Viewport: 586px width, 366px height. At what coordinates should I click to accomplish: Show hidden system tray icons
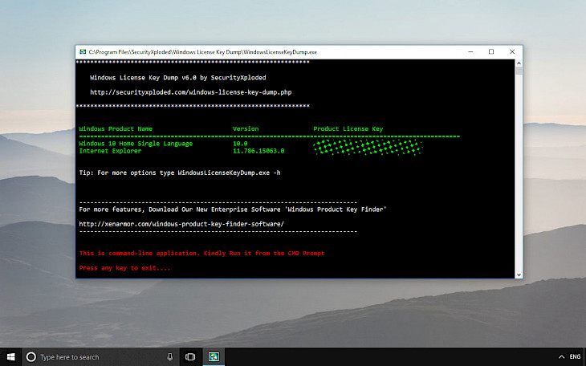[x=561, y=357]
